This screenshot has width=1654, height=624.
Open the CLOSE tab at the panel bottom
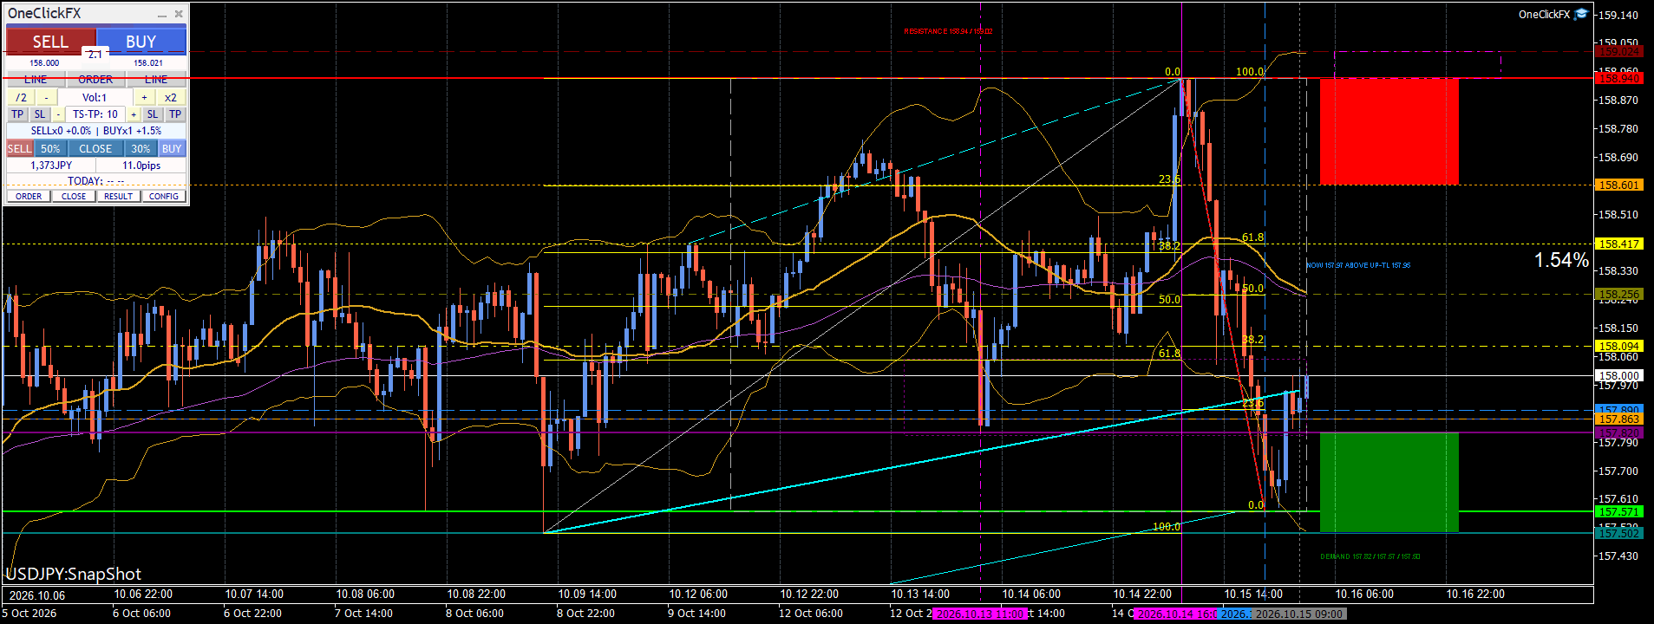(x=74, y=196)
